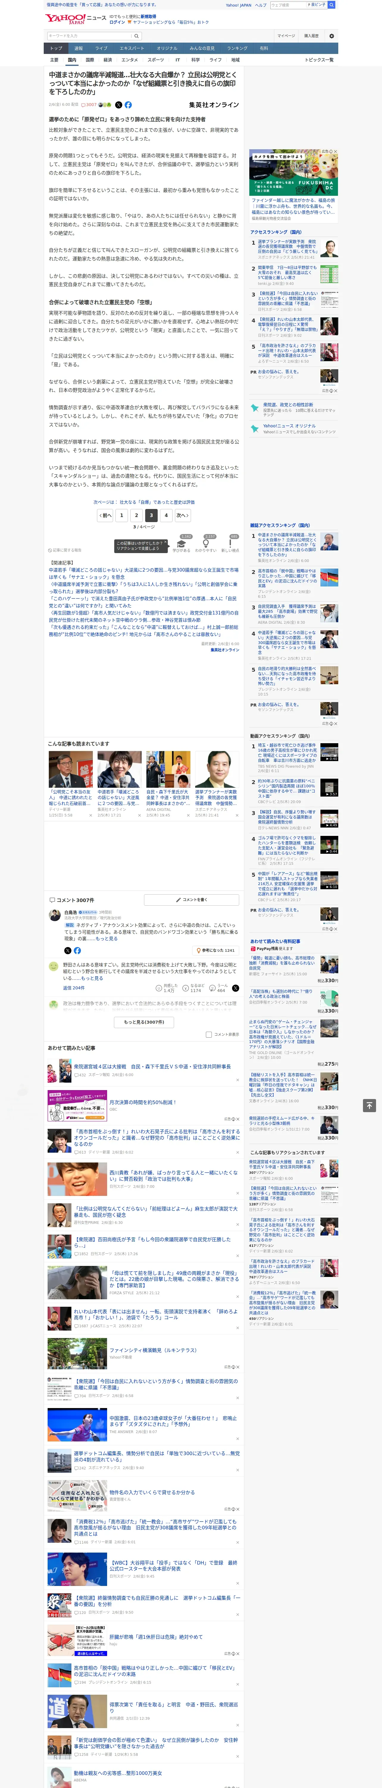Click the scroll-to-top arrow button
The image size is (382, 1788).
pos(370,1105)
